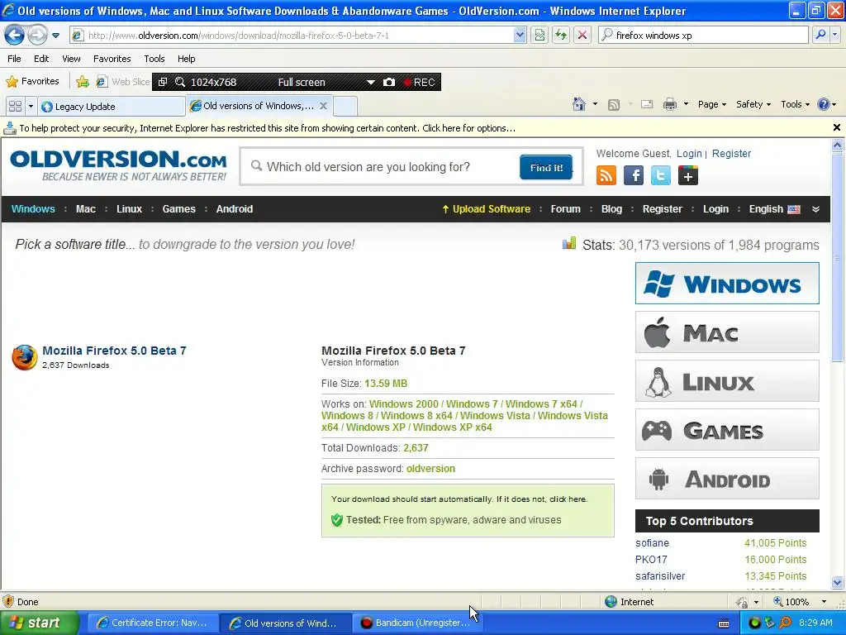Click the Firefox logo icon
Viewport: 846px width, 635px height.
point(24,357)
